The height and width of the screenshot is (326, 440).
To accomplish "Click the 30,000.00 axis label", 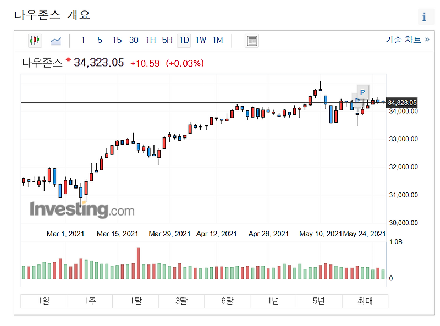I will pos(404,223).
